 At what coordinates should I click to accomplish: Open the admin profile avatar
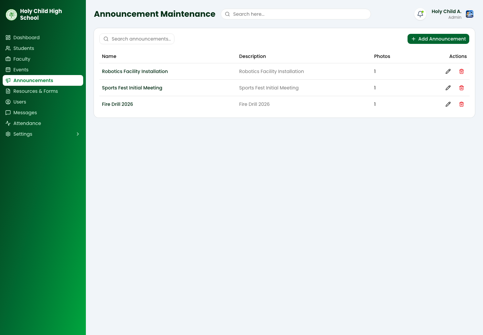[x=470, y=14]
